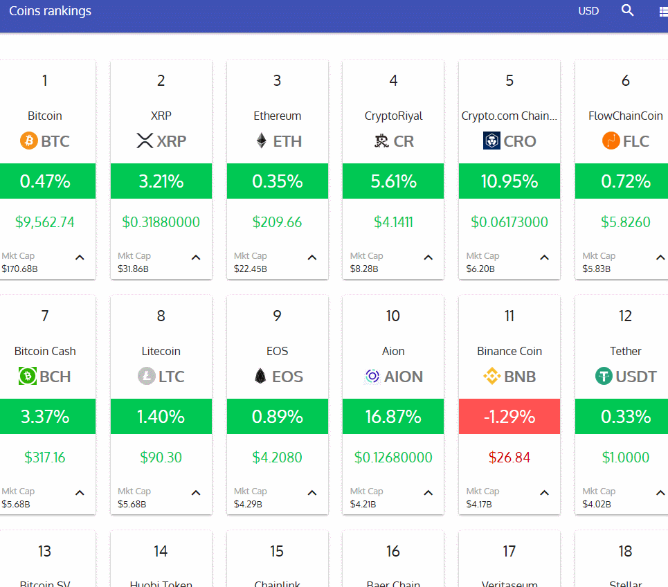Open the Bitcoin coin name link
The height and width of the screenshot is (587, 668).
pos(45,116)
